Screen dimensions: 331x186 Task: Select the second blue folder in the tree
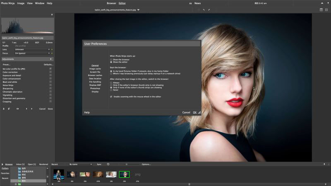coord(19,172)
